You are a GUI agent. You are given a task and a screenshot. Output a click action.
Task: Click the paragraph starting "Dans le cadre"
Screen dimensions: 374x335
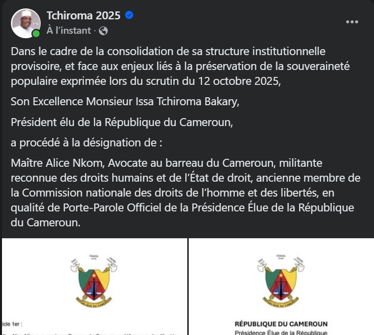coord(174,66)
